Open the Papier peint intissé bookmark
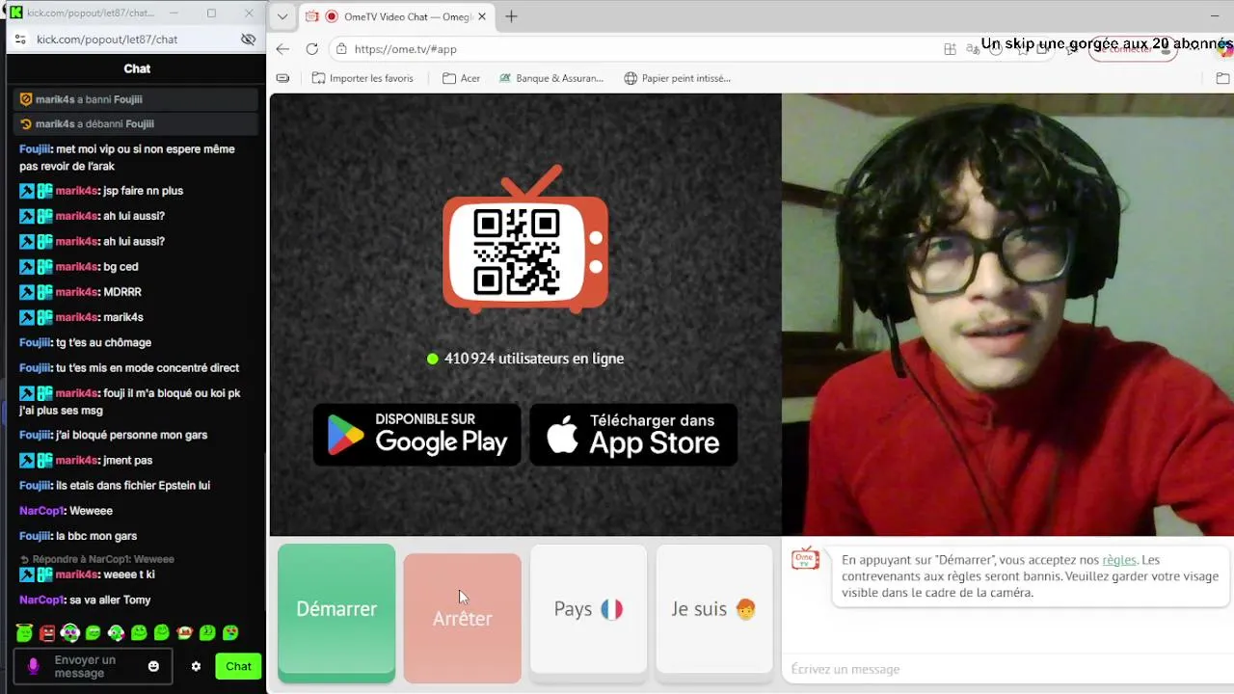 [x=678, y=78]
